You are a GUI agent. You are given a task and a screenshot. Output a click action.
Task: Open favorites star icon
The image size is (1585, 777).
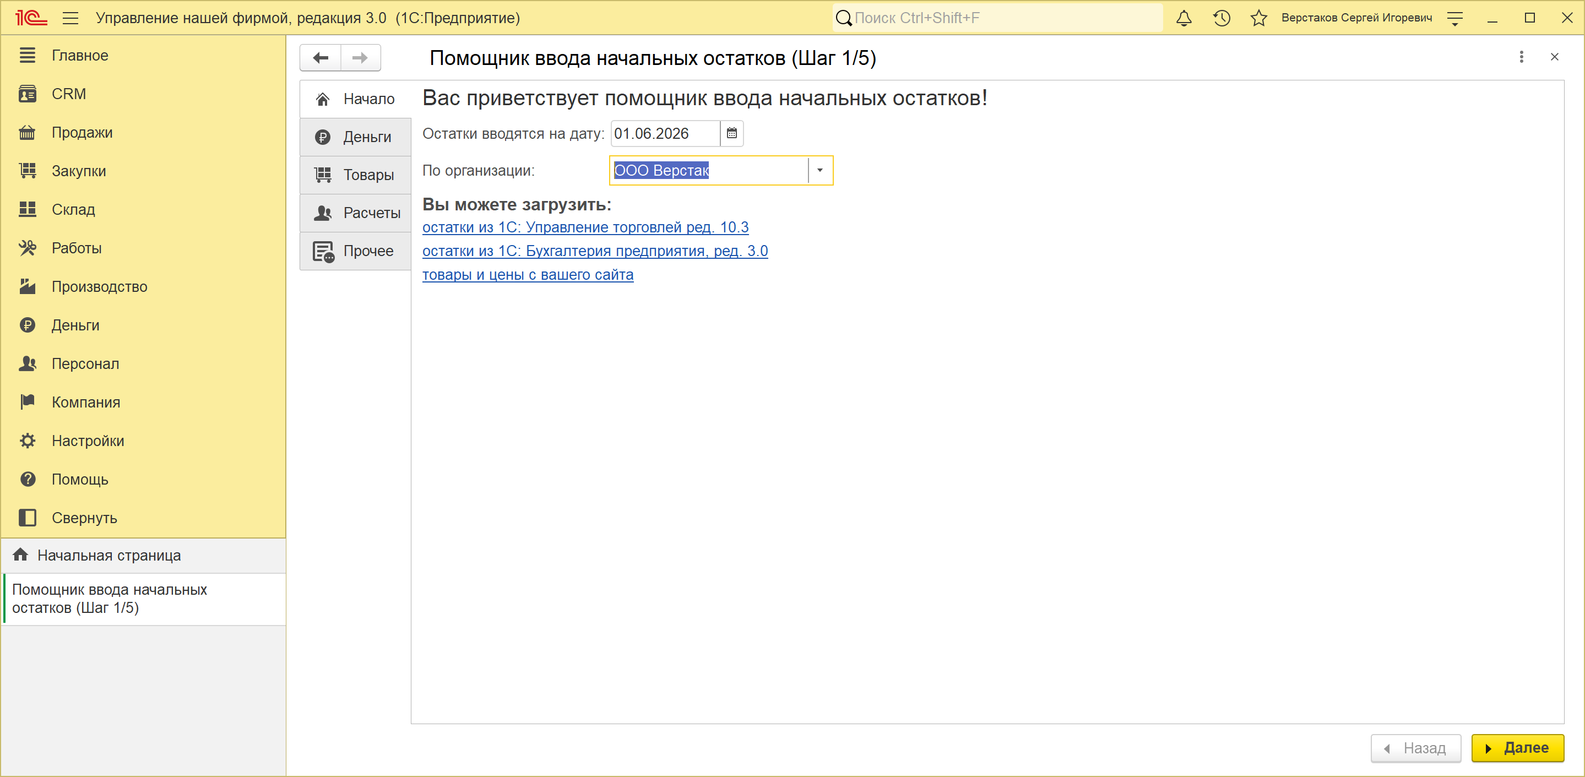1259,18
